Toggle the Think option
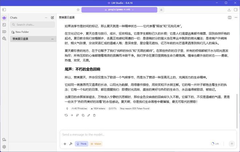Screen dimensions: 240x152 click(x=81, y=144)
